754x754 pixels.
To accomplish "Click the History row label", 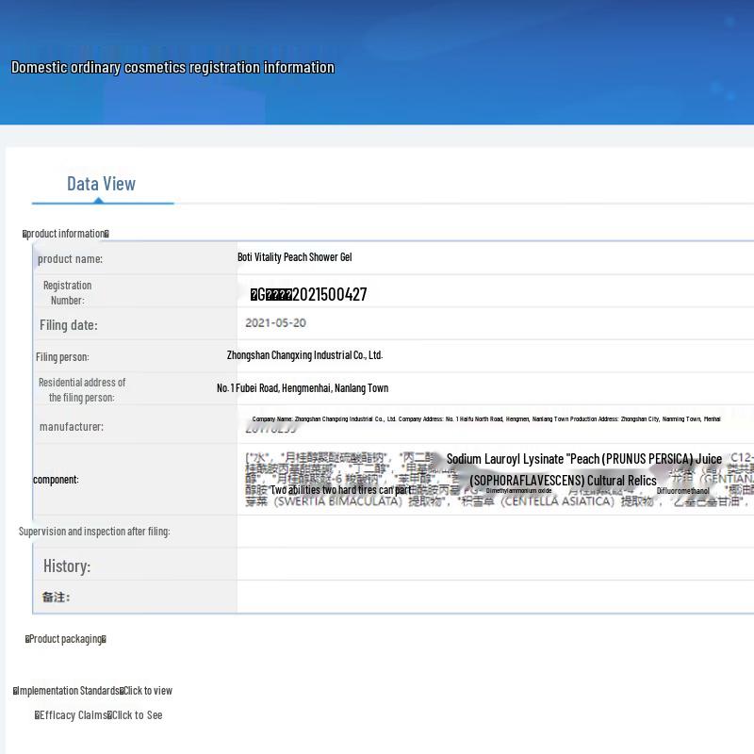I will click(x=67, y=566).
